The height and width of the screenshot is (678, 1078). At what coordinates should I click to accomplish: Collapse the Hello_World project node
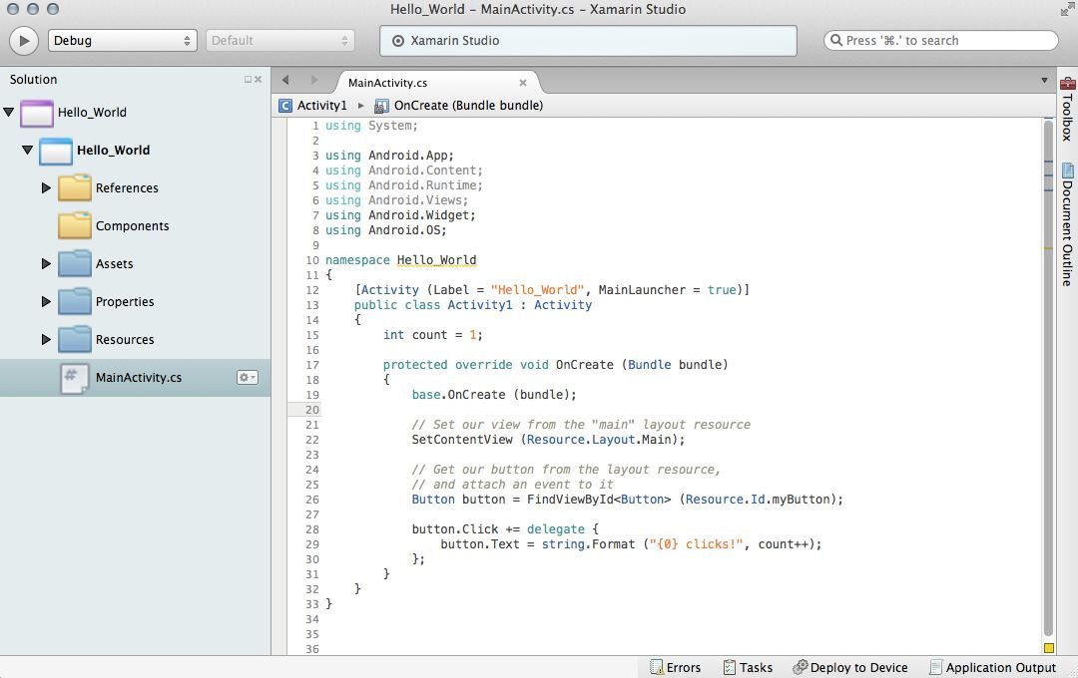28,150
